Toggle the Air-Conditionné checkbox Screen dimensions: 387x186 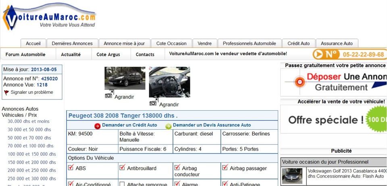click(71, 184)
